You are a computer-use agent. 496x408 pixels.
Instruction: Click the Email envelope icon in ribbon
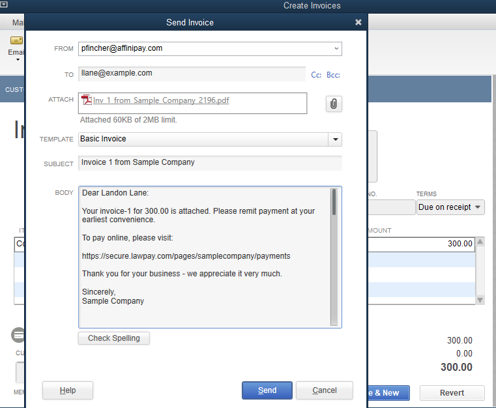pyautogui.click(x=16, y=40)
